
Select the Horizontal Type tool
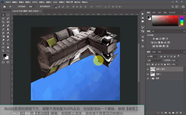[3, 44]
